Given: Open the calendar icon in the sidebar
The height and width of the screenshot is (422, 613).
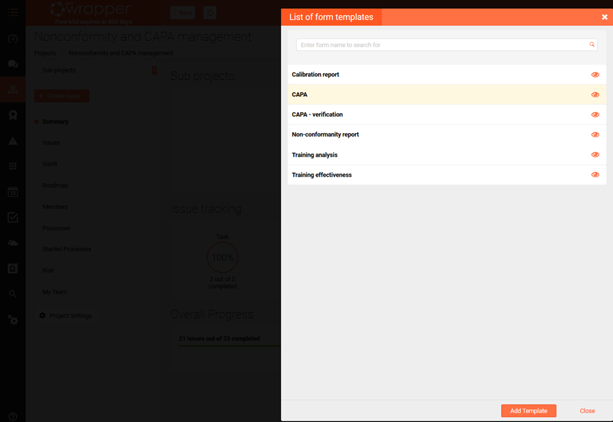Looking at the screenshot, I should [x=13, y=192].
